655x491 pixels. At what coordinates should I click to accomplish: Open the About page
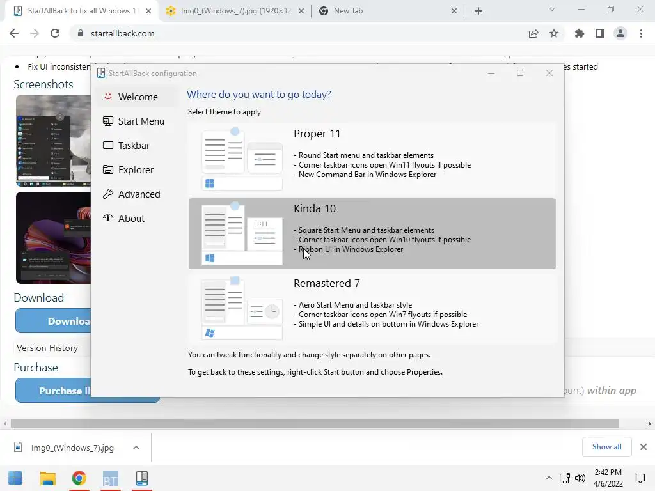tap(138, 219)
